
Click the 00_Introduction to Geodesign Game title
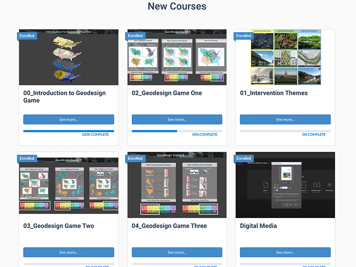[65, 97]
